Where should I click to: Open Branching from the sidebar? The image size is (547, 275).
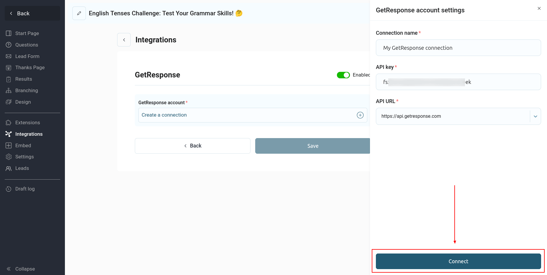(27, 90)
